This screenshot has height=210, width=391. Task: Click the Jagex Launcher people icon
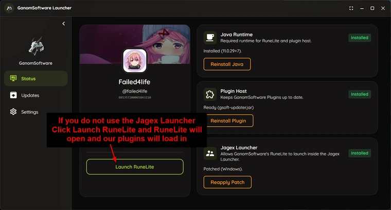tap(210, 153)
